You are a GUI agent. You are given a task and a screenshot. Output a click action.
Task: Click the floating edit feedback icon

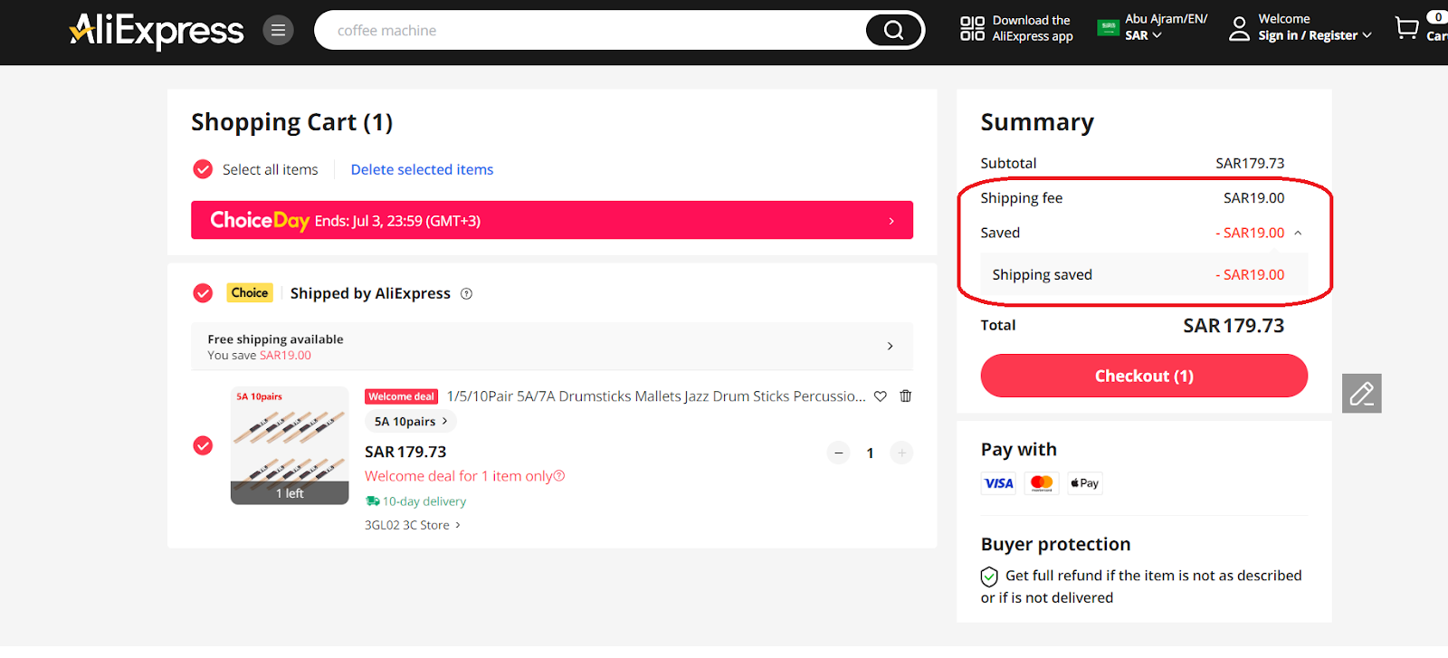[1362, 394]
